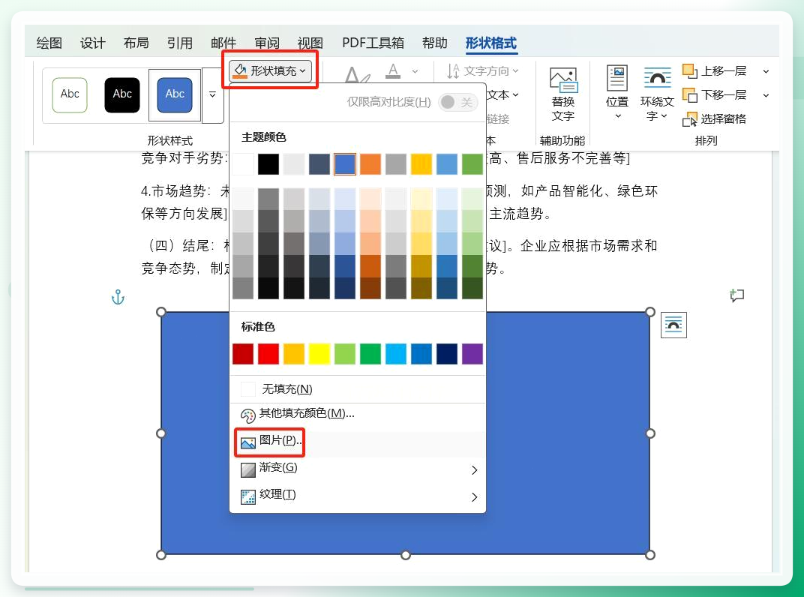Pick the yellow standard color swatch
The width and height of the screenshot is (804, 597).
[319, 354]
